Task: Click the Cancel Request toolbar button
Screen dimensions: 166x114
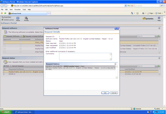Action: pos(18,66)
